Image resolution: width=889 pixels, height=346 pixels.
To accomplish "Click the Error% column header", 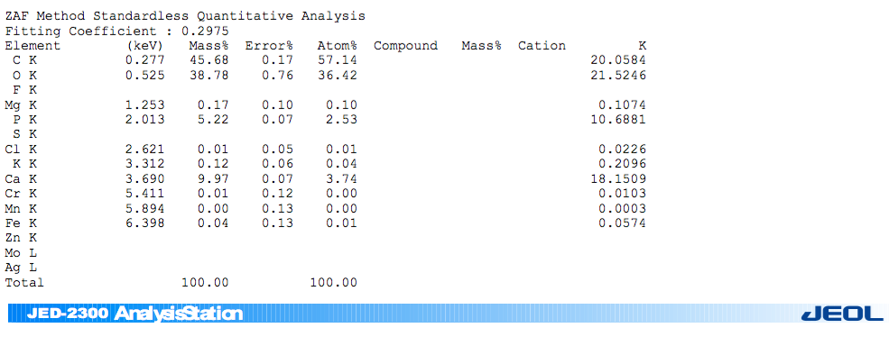I will [x=269, y=46].
